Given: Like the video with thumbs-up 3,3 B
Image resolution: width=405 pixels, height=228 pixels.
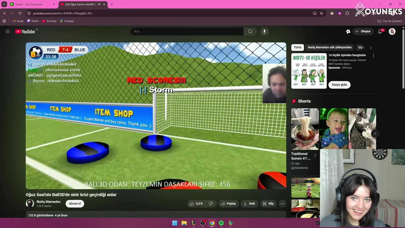Looking at the screenshot, I should [196, 204].
